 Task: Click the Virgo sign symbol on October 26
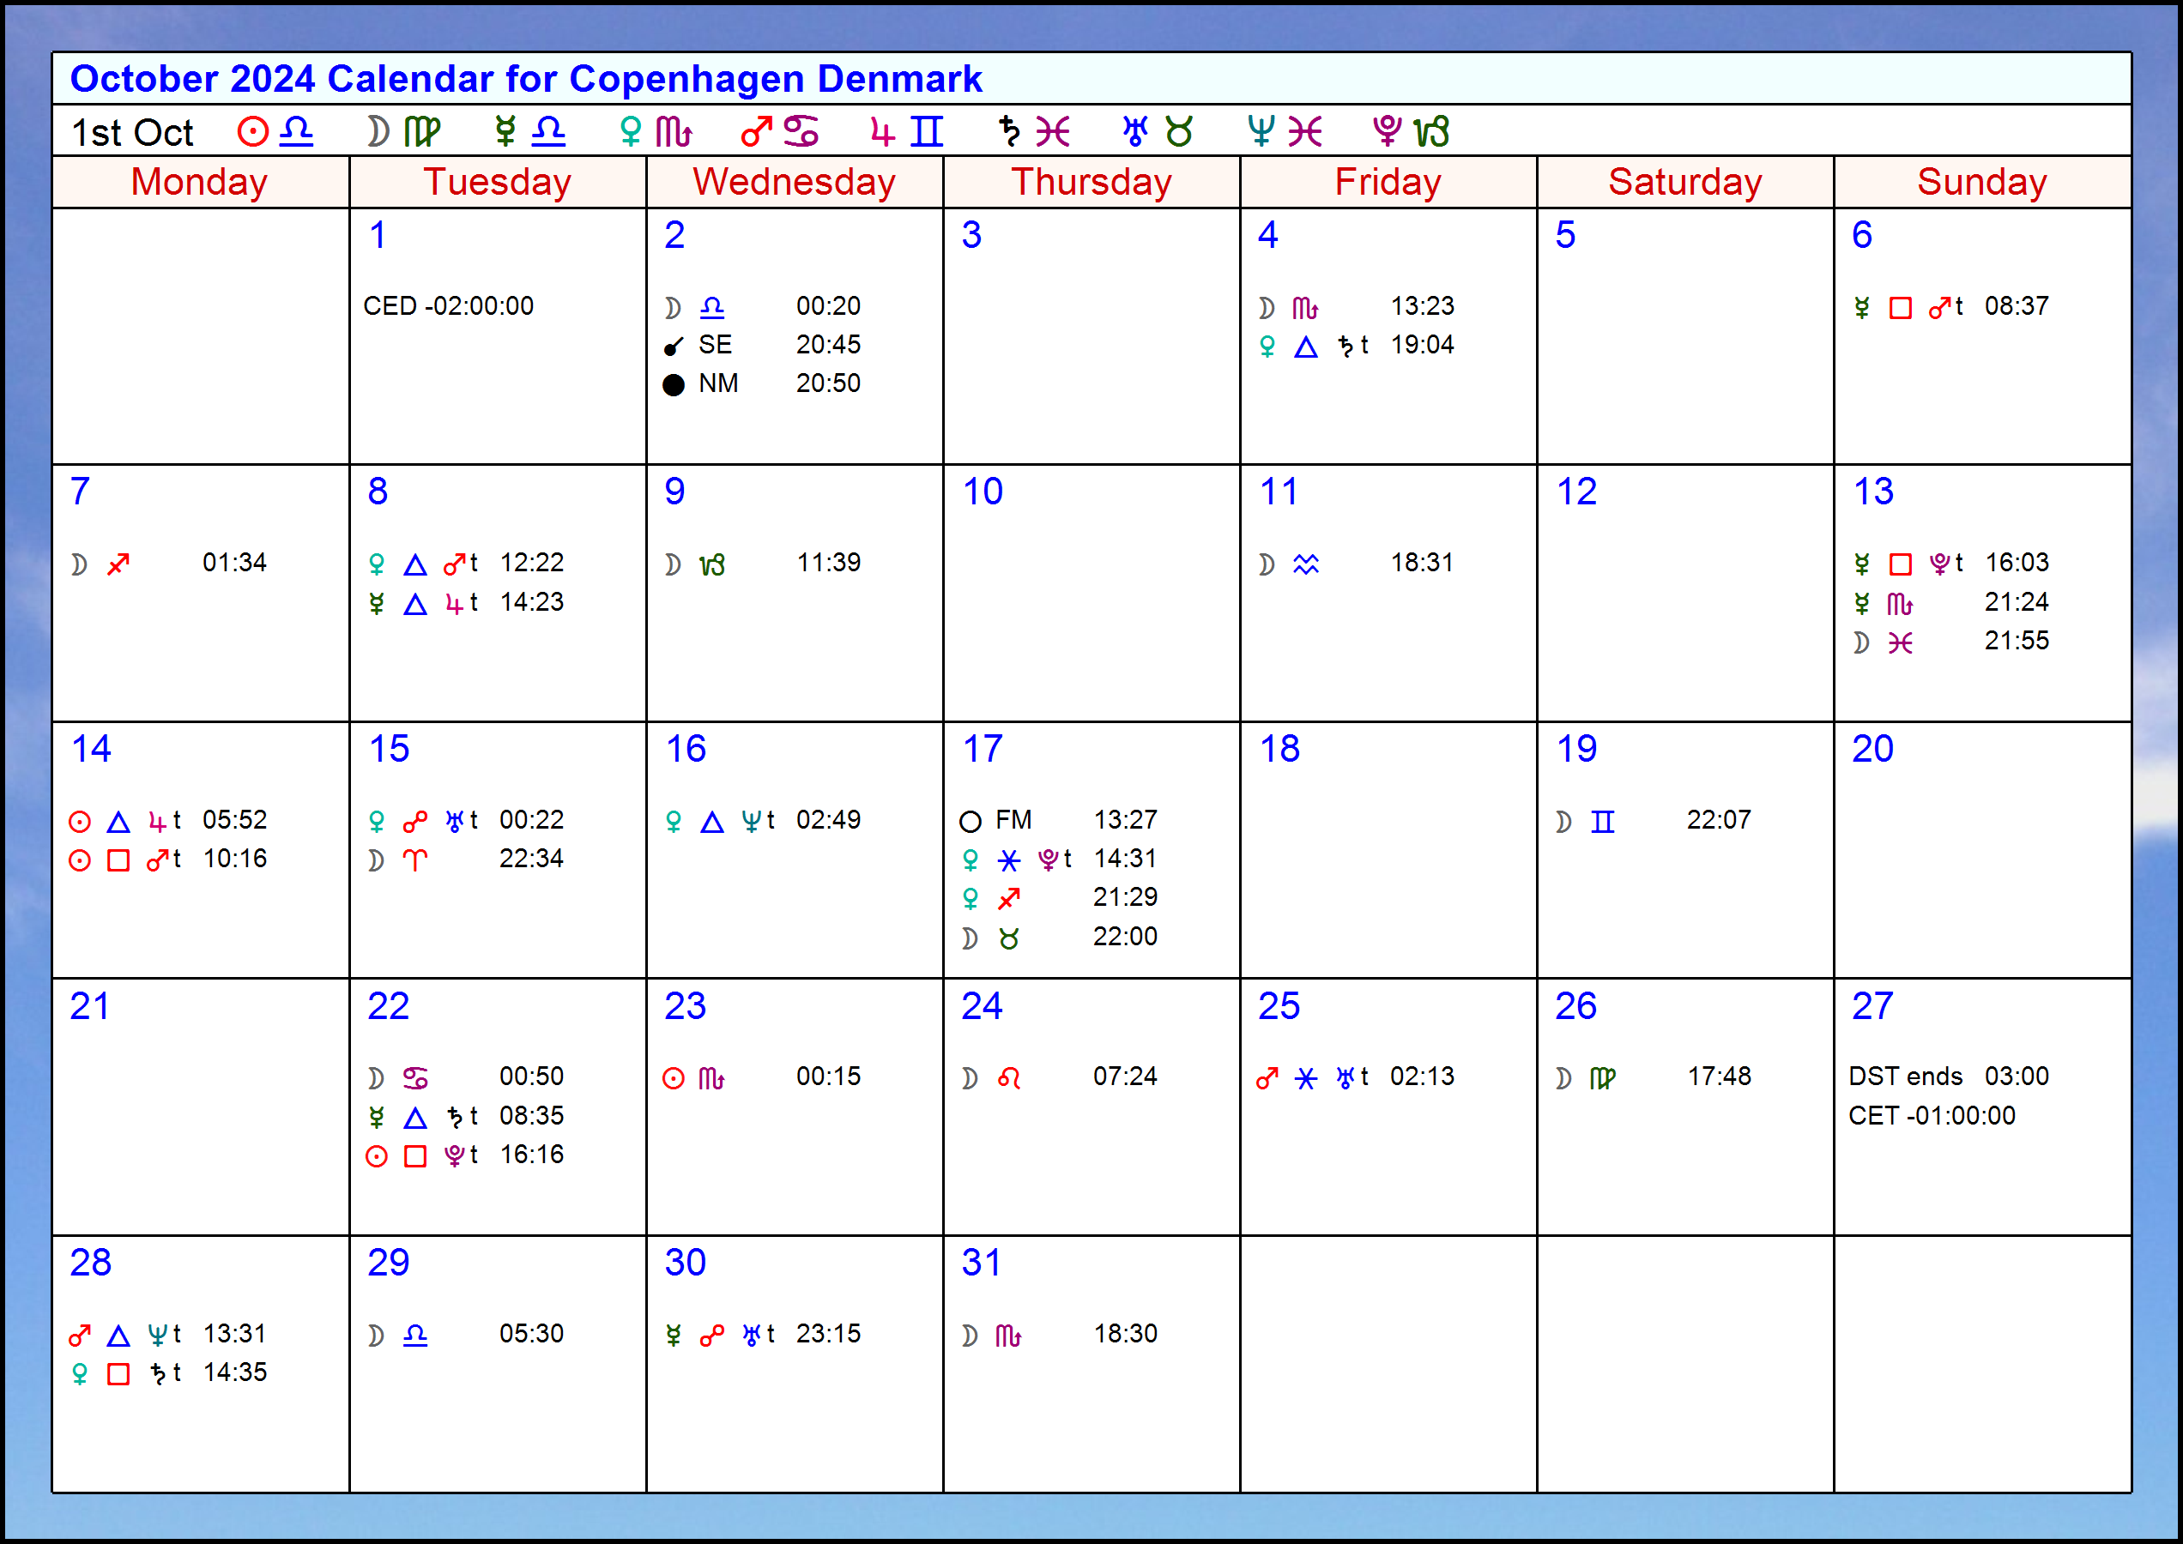[1603, 1078]
